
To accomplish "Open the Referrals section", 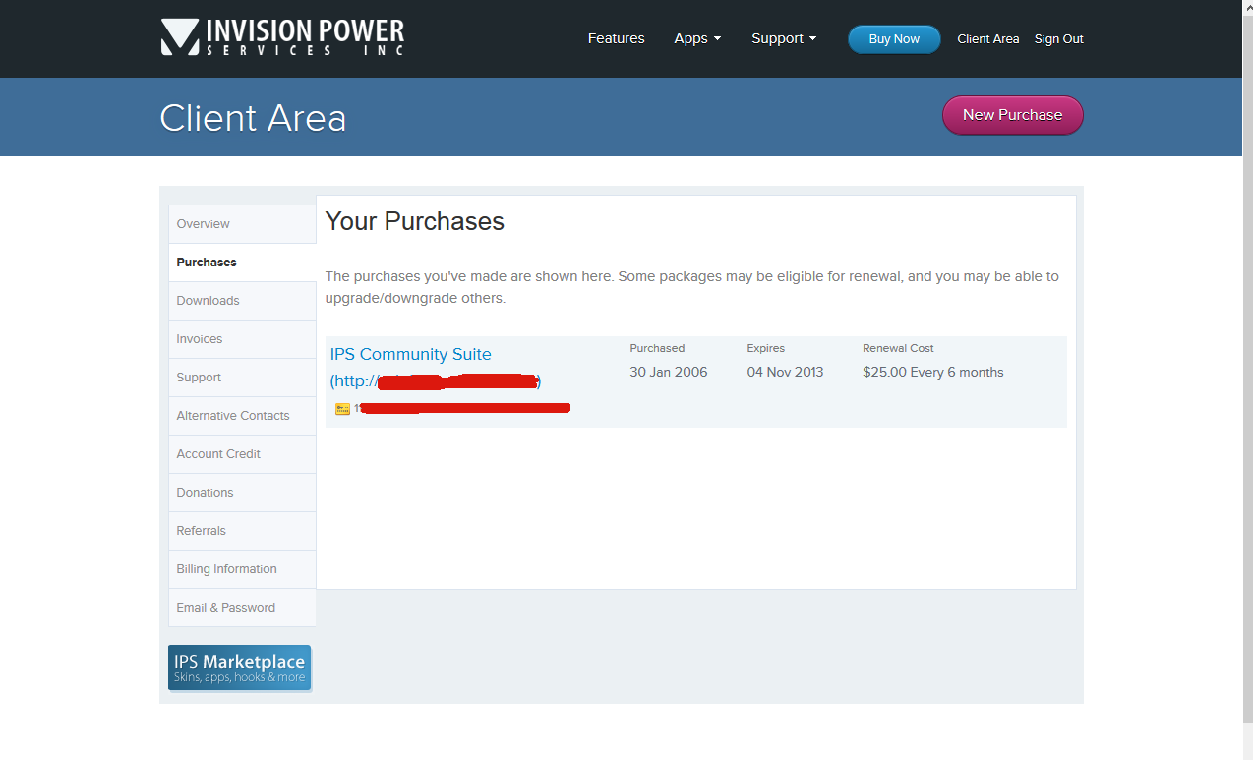I will point(242,531).
